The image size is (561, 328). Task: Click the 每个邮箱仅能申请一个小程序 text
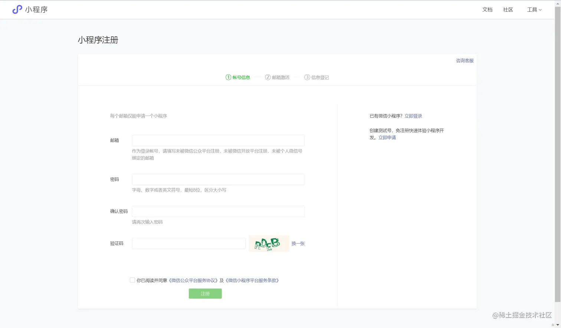138,116
